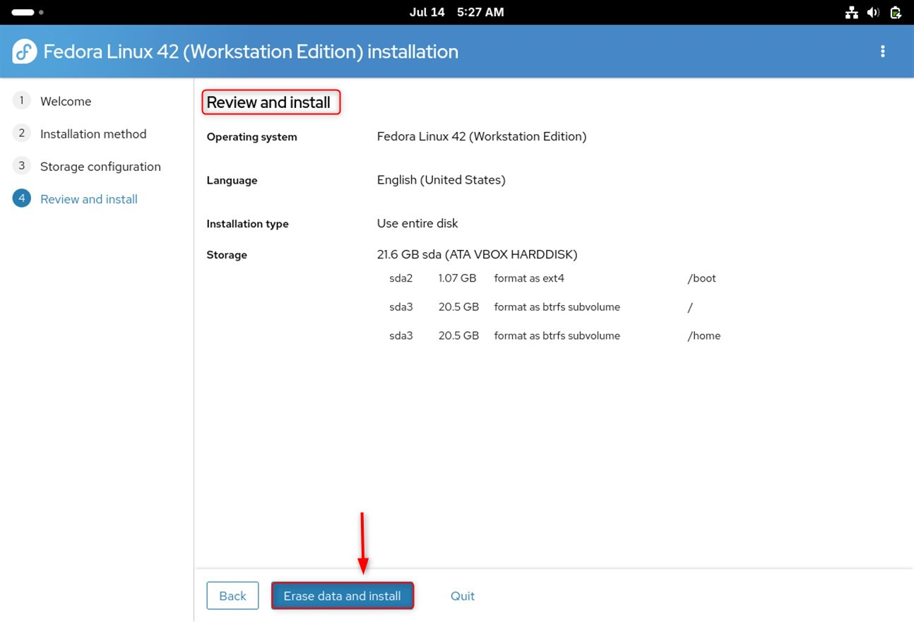The height and width of the screenshot is (622, 914).
Task: Click the Storage label
Action: 227,255
